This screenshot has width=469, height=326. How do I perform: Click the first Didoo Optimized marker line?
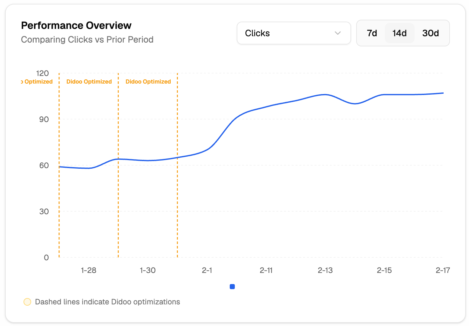coord(59,165)
